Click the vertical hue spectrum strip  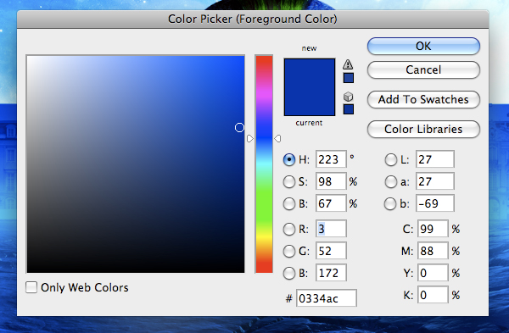[x=264, y=164]
